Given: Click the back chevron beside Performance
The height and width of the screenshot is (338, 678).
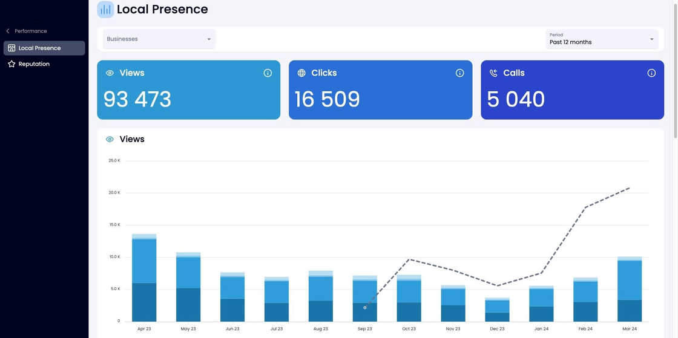Looking at the screenshot, I should pyautogui.click(x=8, y=31).
